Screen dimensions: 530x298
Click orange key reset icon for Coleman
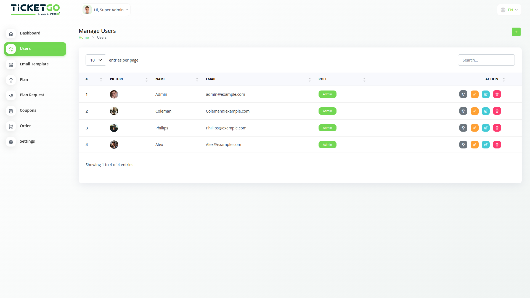point(475,111)
